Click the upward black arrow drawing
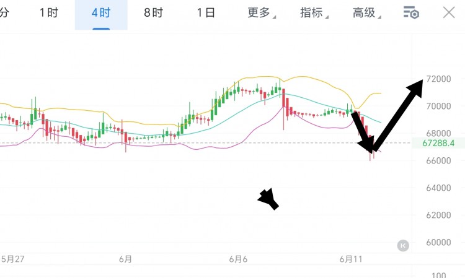 tap(399, 114)
